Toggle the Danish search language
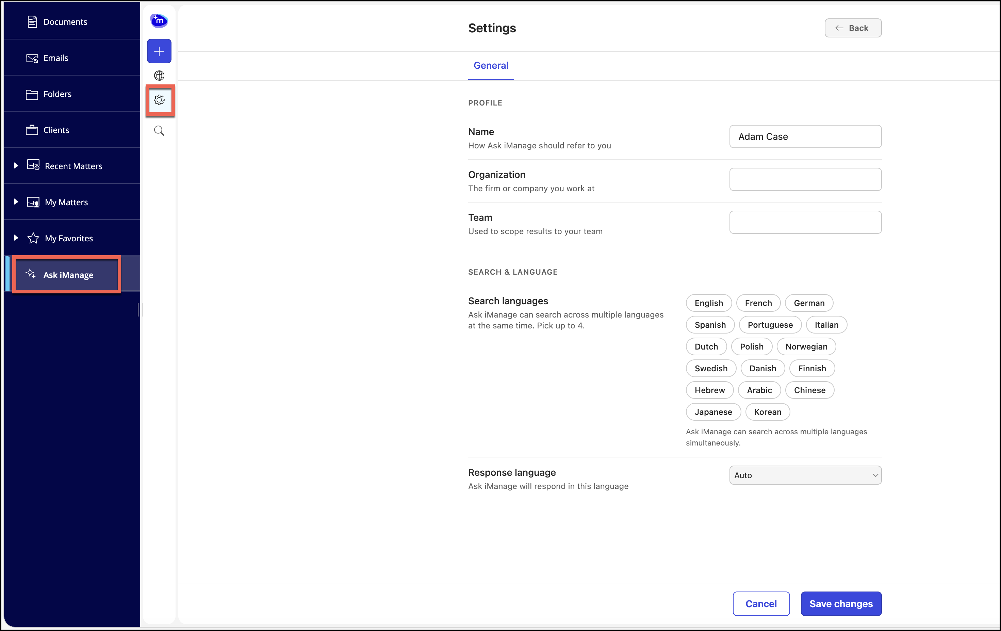Screen dimensions: 1001x631 (762, 368)
